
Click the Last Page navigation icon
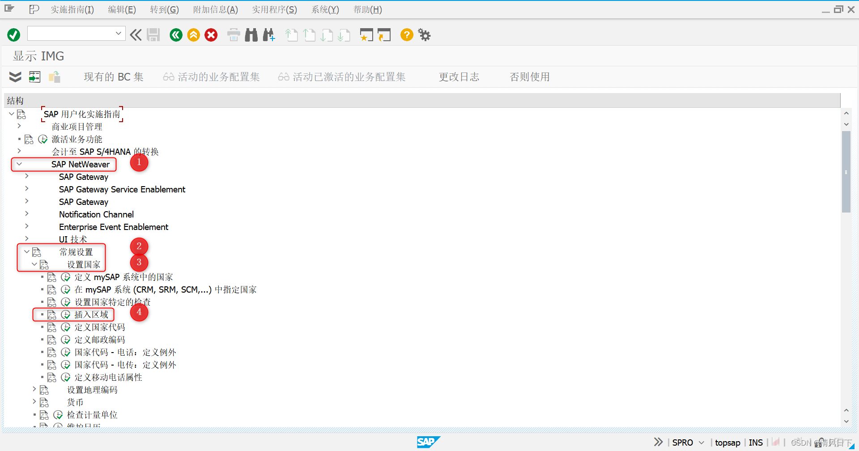(344, 34)
